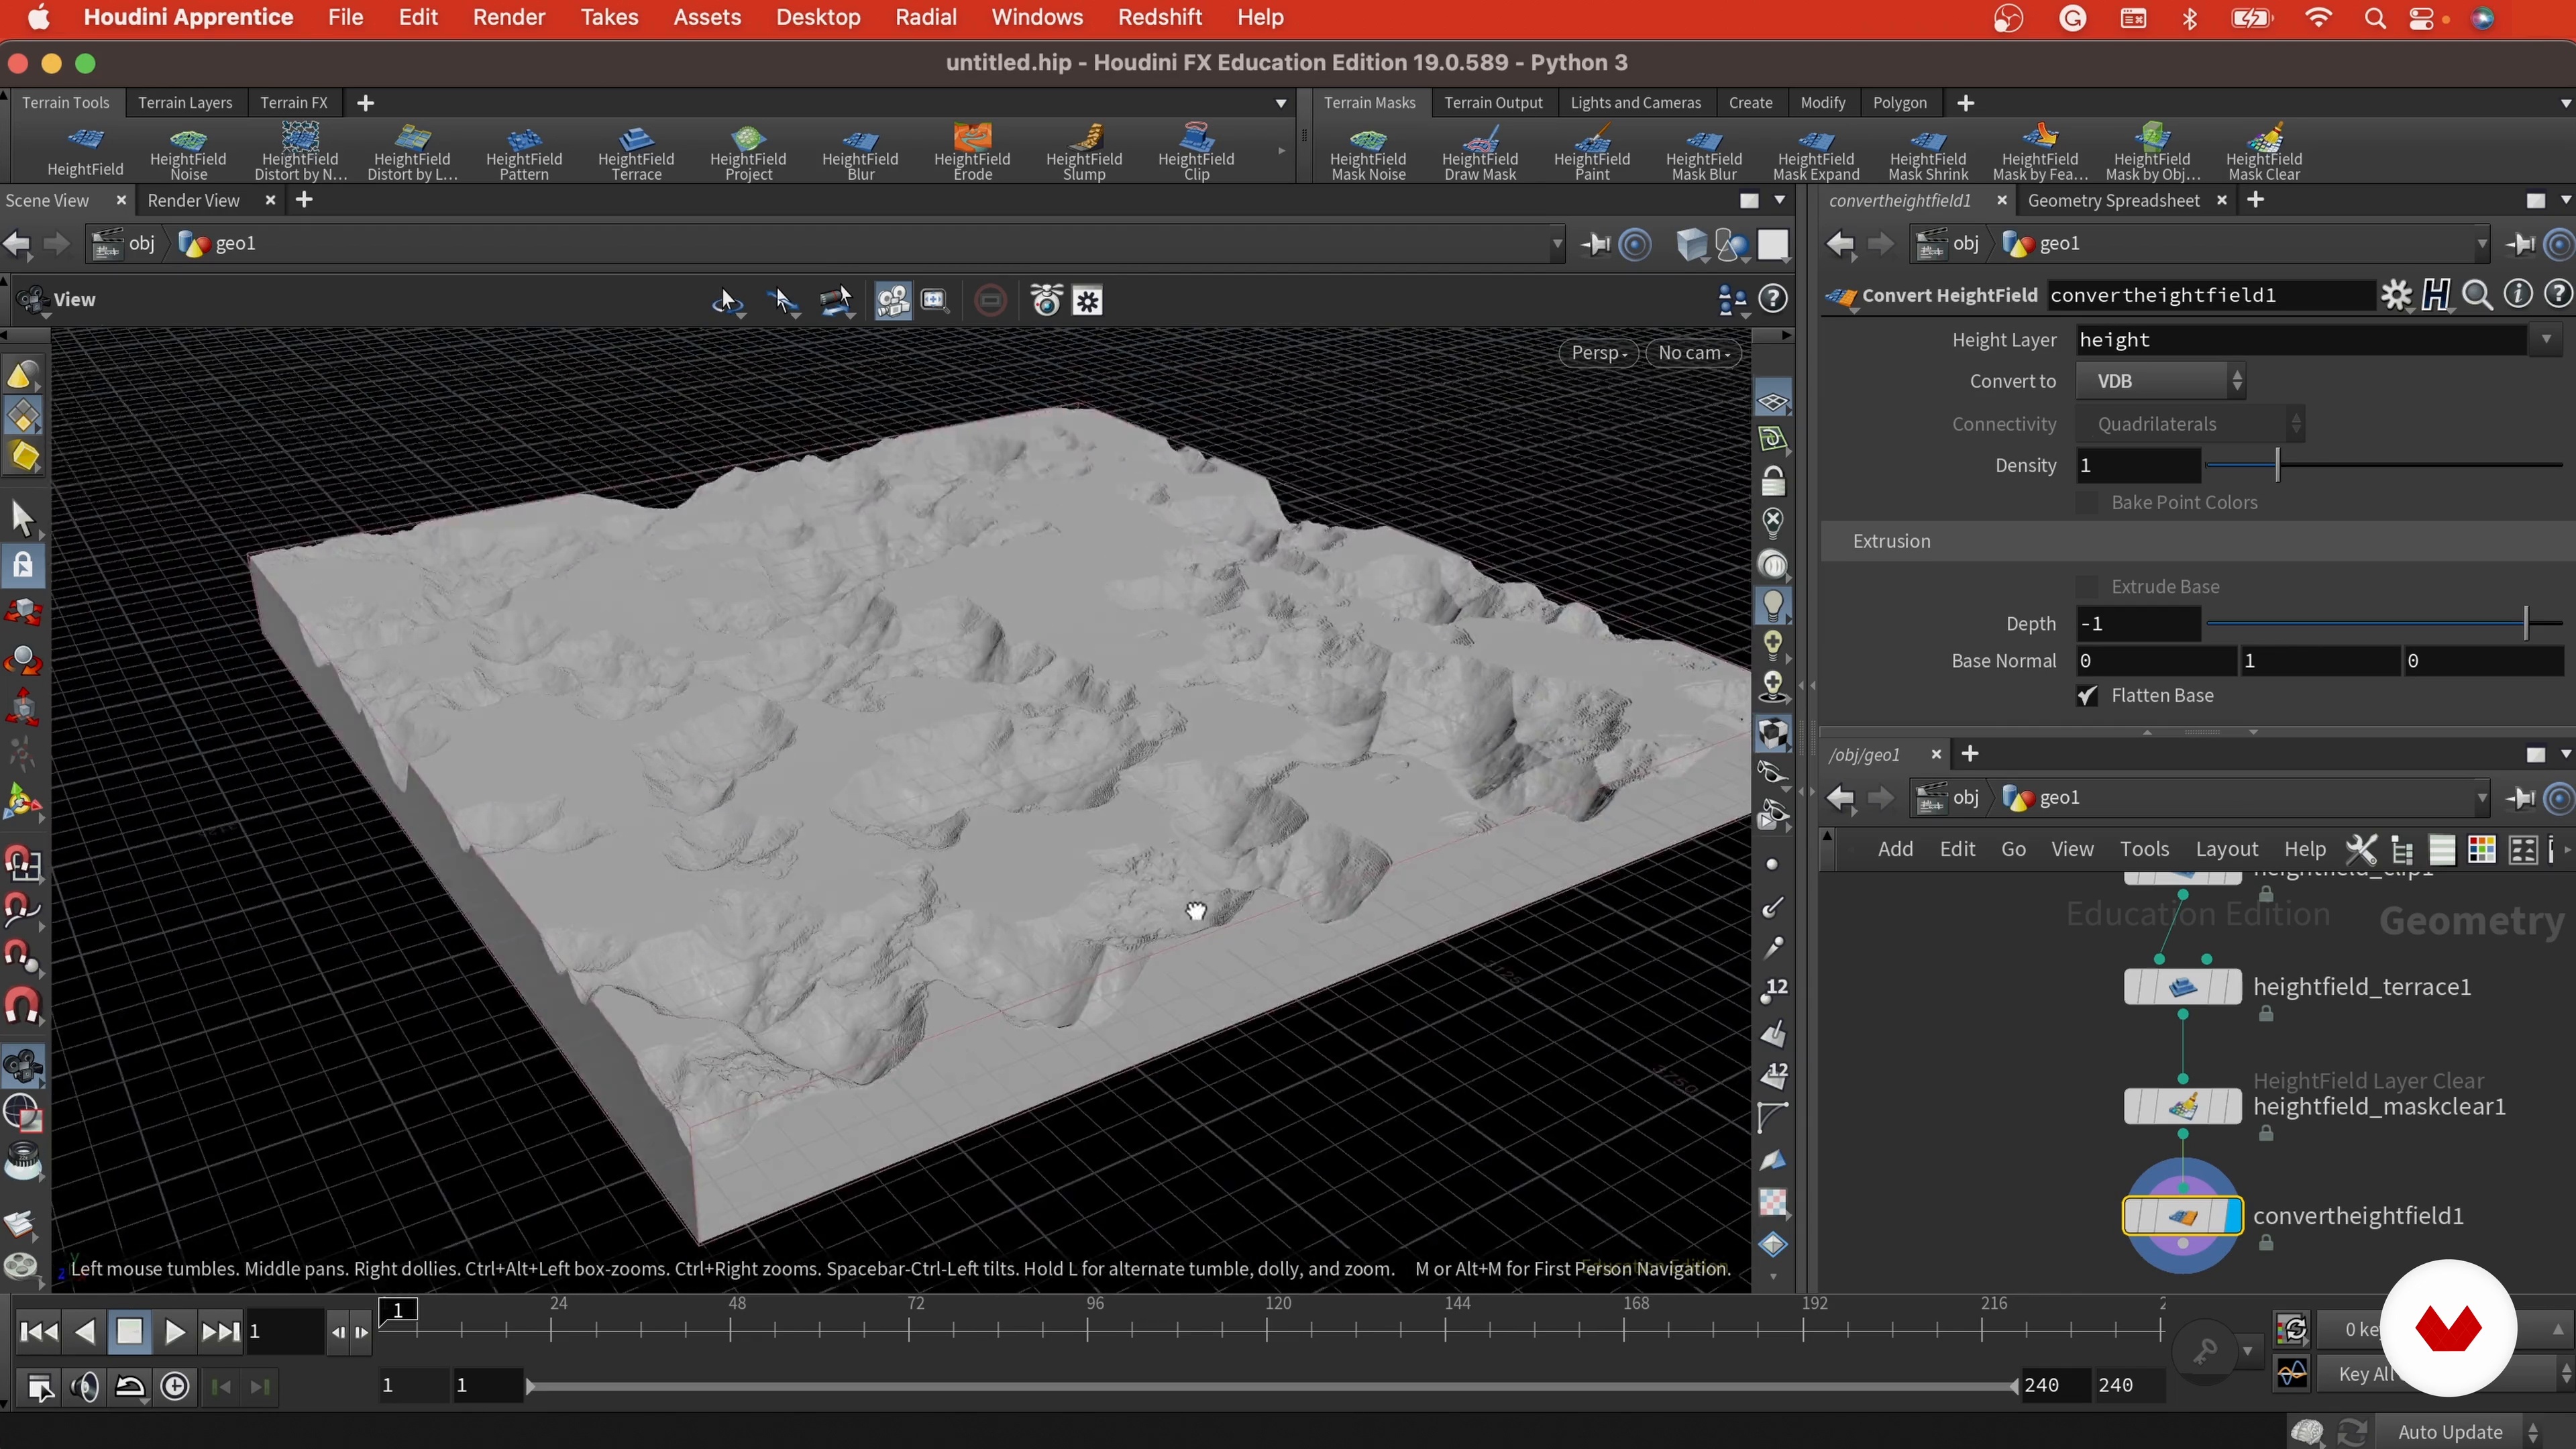2576x1449 pixels.
Task: Open the Convert to VDB dropdown
Action: click(x=2161, y=381)
